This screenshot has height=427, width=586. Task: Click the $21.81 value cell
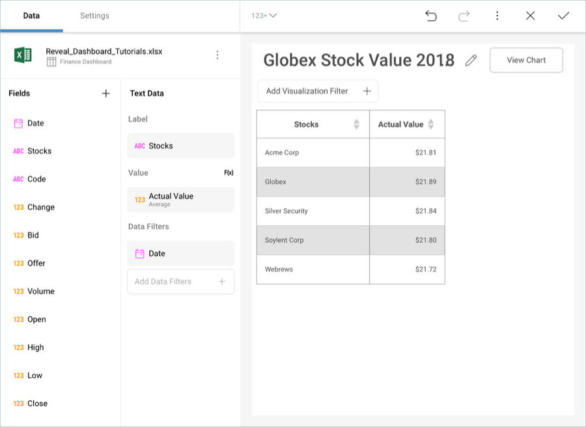click(408, 152)
